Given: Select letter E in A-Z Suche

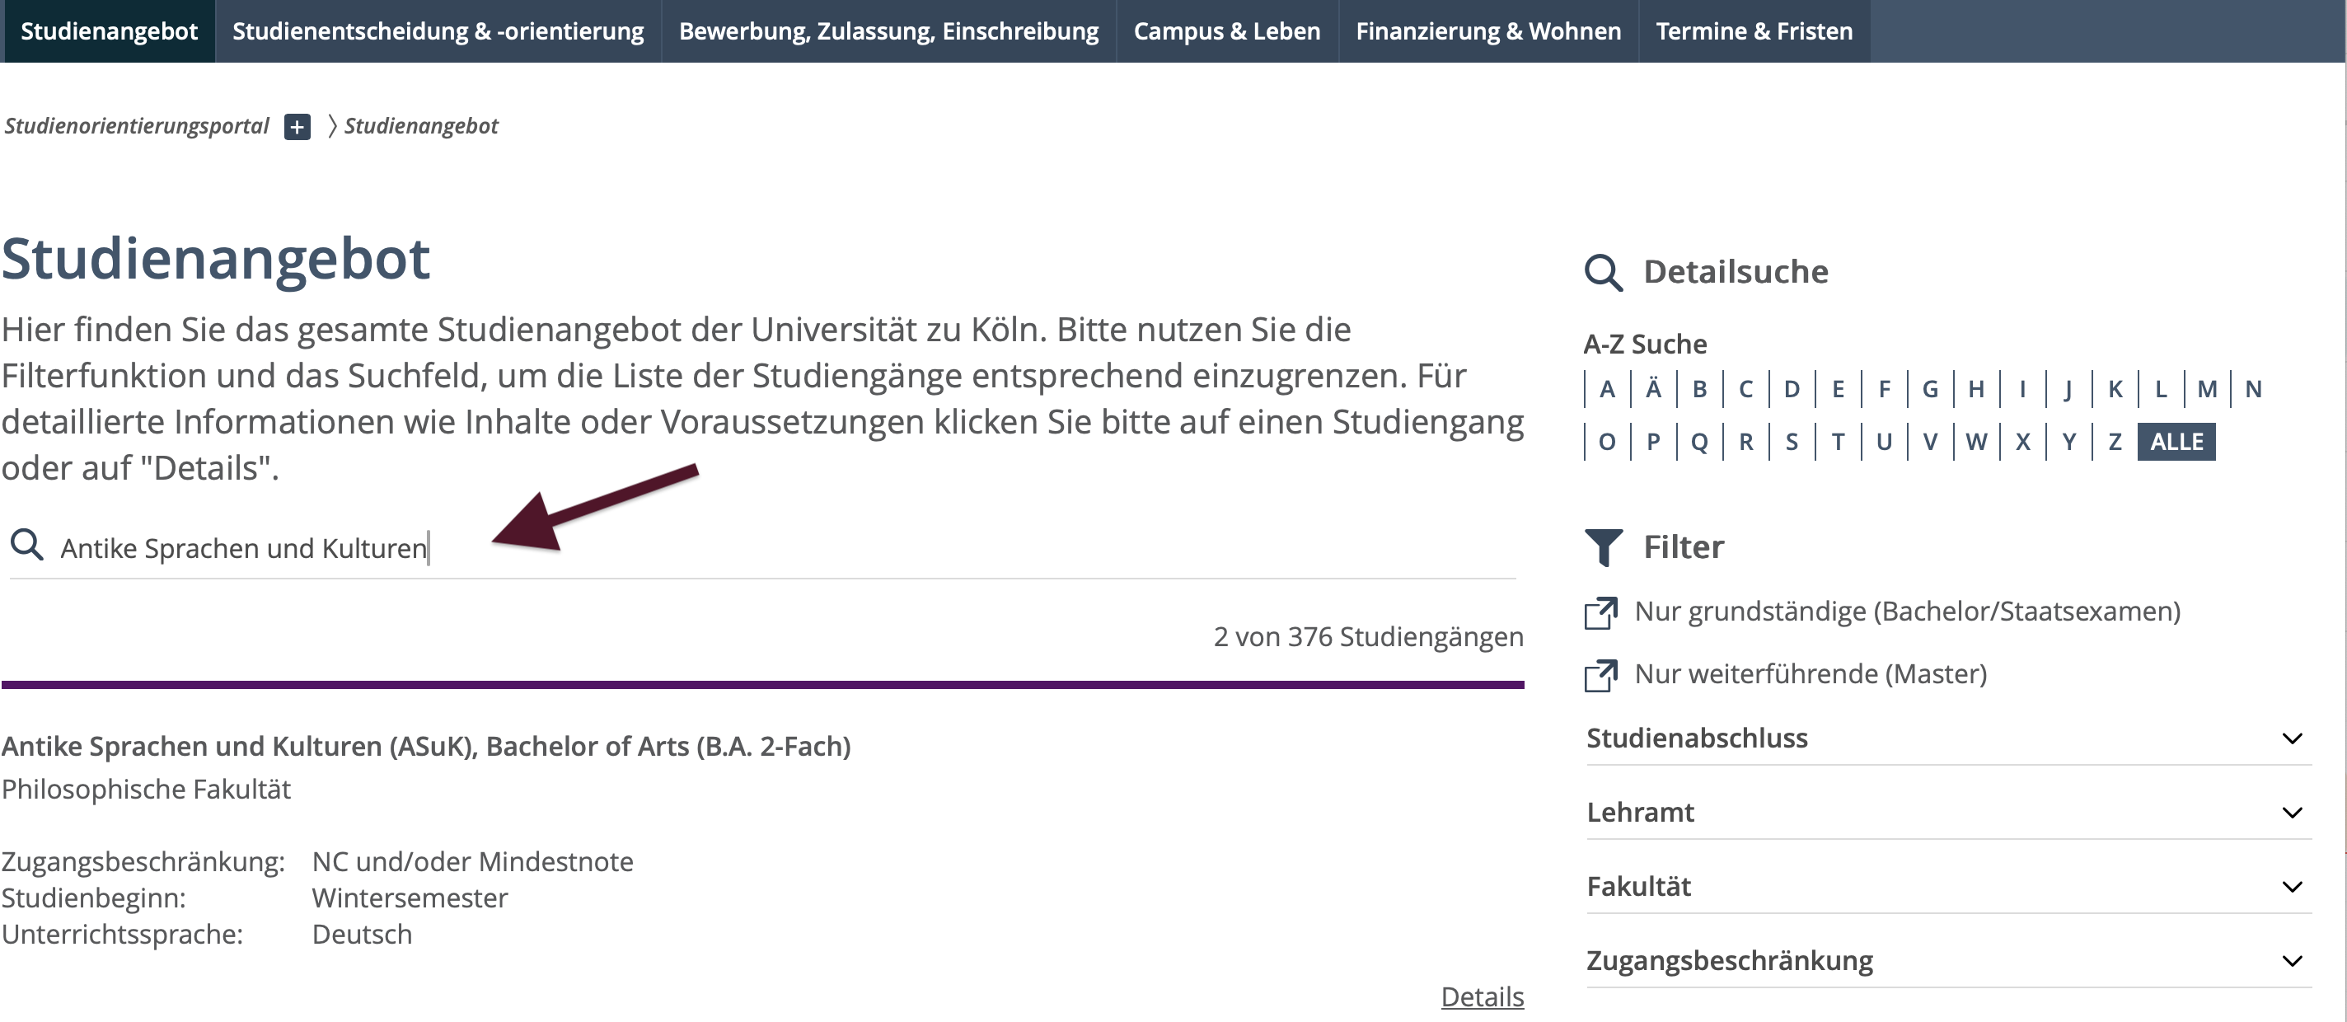Looking at the screenshot, I should click(1838, 389).
